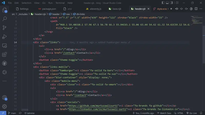Expand the src breadcrumb
This screenshot has height=115, width=205.
[13, 14]
